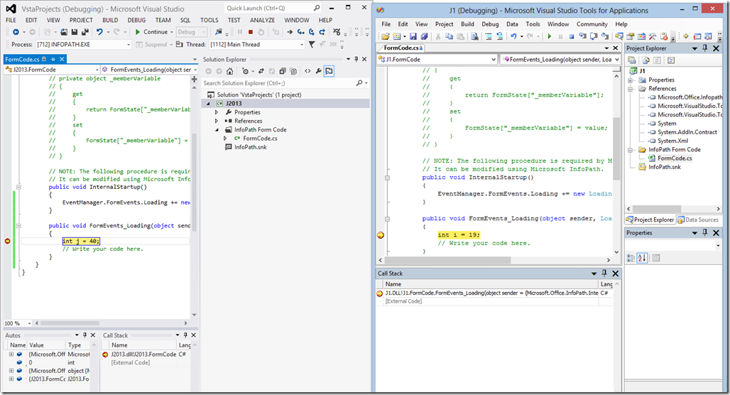This screenshot has width=730, height=395.
Task: Click the Save icon in VSTA toolbar
Action: [412, 36]
